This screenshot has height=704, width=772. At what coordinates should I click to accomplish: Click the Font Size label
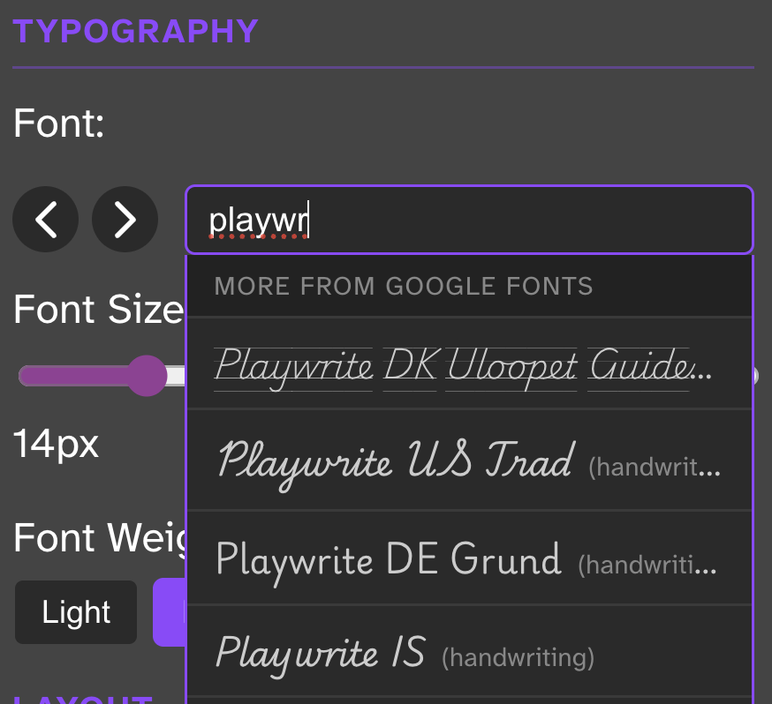[x=97, y=309]
